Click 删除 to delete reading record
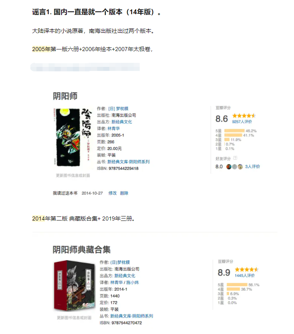 coord(124,193)
